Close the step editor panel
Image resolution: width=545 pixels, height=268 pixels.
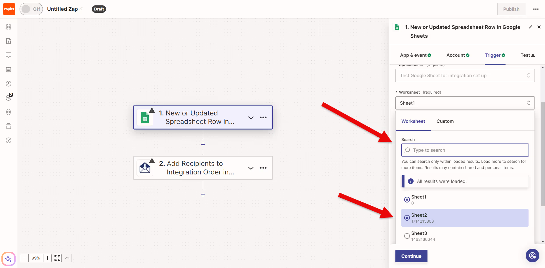[x=539, y=27]
